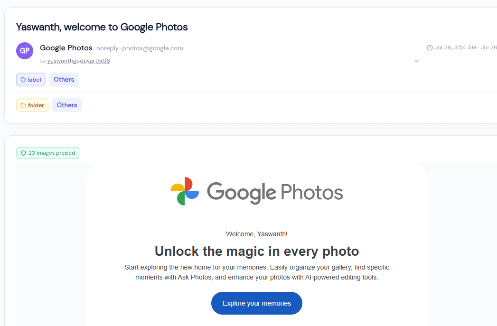Click the purple GP sender avatar

[25, 51]
